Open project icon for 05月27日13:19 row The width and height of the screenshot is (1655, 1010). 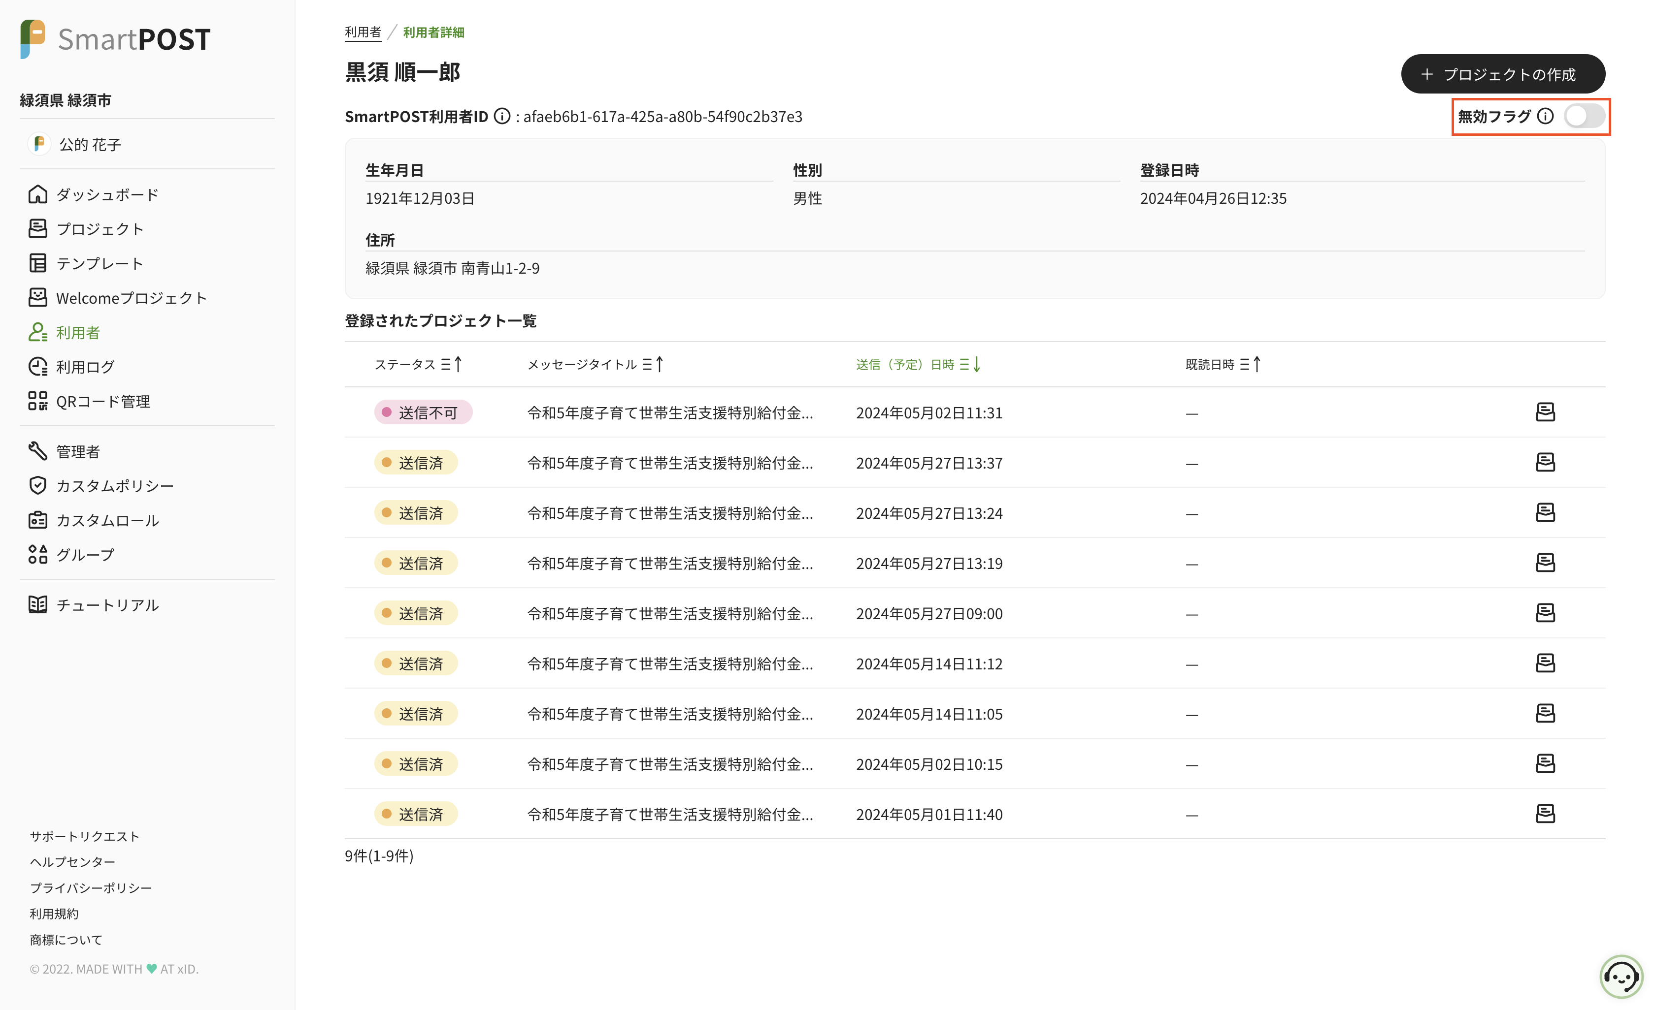(1545, 563)
